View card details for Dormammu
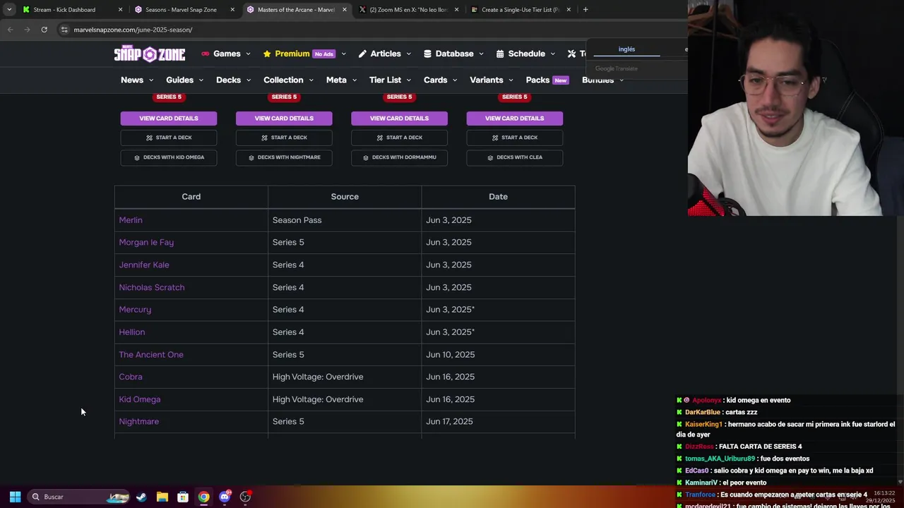Screen dimensions: 904x508 click(399, 118)
